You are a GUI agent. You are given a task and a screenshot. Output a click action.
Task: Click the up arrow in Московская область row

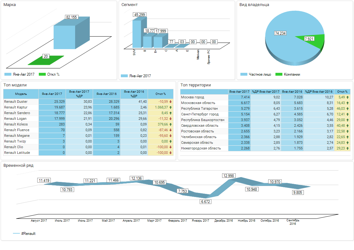click(x=348, y=103)
